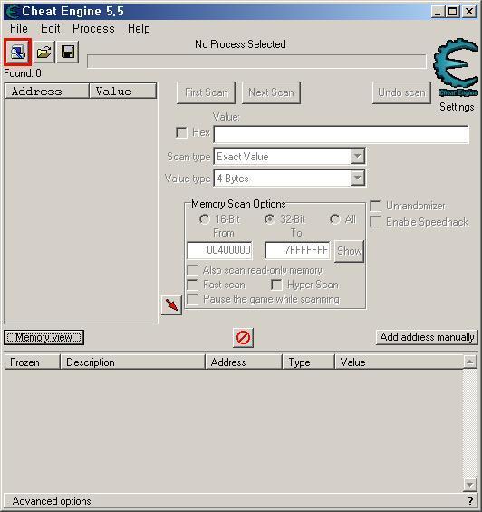Click the Frozen column header

tap(33, 362)
